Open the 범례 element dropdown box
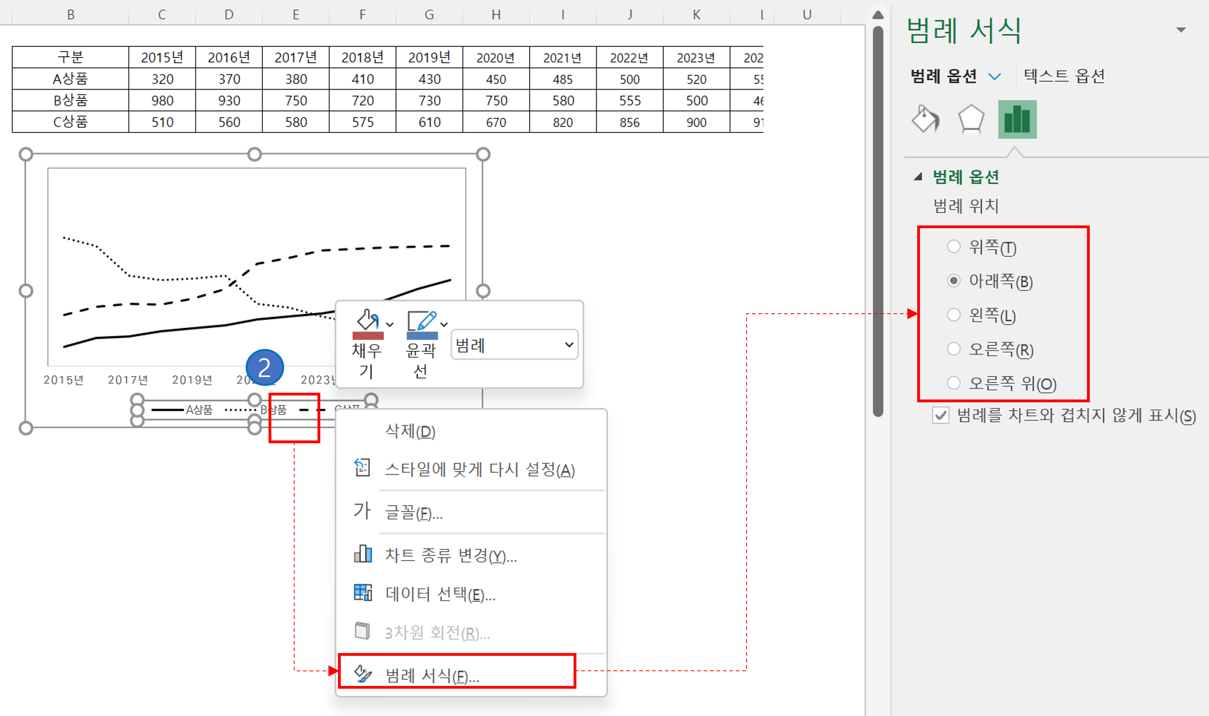Viewport: 1209px width, 716px height. 514,345
